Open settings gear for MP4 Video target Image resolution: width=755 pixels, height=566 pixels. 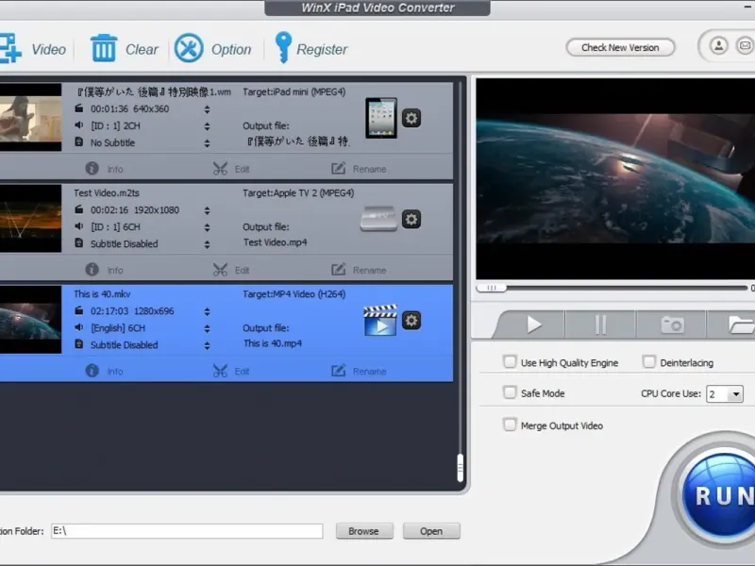[411, 321]
